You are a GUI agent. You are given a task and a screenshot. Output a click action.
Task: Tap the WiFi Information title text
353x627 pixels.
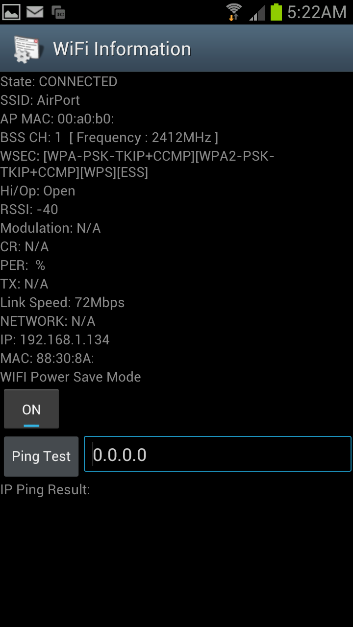(x=122, y=49)
